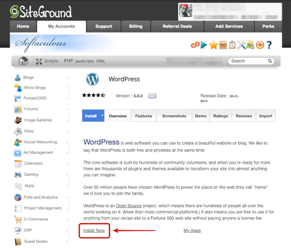The image size is (291, 248).
Task: Go to Softaculous home house icon
Action: pyautogui.click(x=23, y=61)
